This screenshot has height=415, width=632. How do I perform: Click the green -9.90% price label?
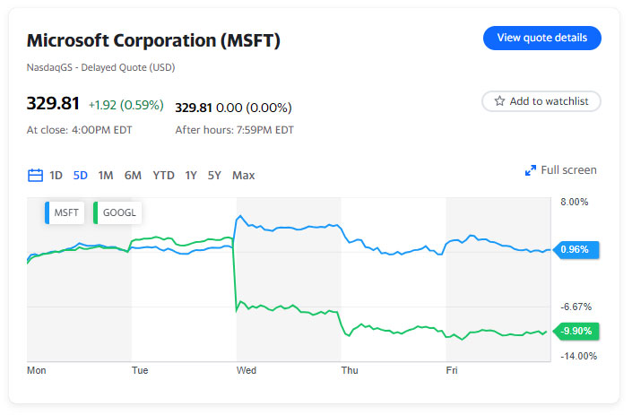coord(576,331)
